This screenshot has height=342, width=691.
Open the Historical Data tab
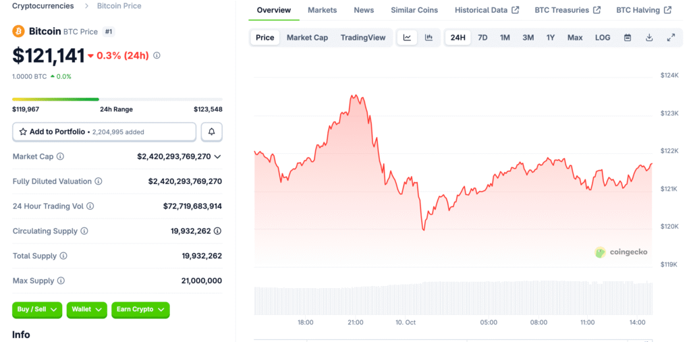click(x=487, y=10)
